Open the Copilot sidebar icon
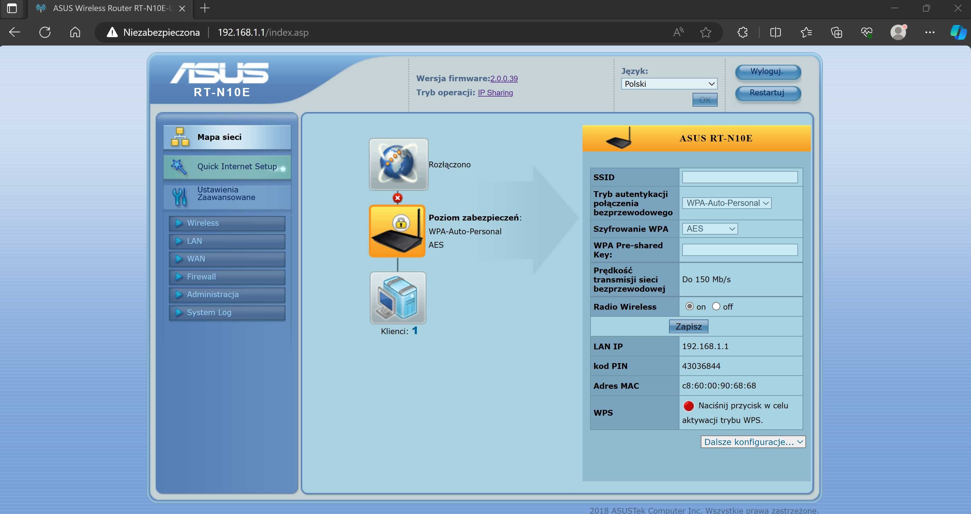 pyautogui.click(x=958, y=32)
